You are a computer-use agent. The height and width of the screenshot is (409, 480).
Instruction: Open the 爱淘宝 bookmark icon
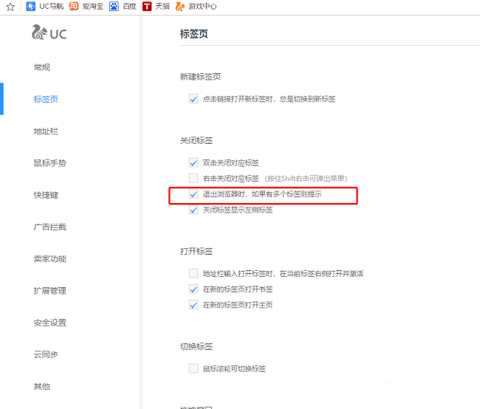pyautogui.click(x=74, y=6)
